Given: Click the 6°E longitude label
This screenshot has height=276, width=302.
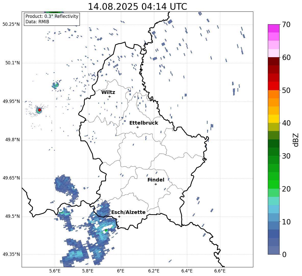Looking at the screenshot, I should (x=121, y=271).
